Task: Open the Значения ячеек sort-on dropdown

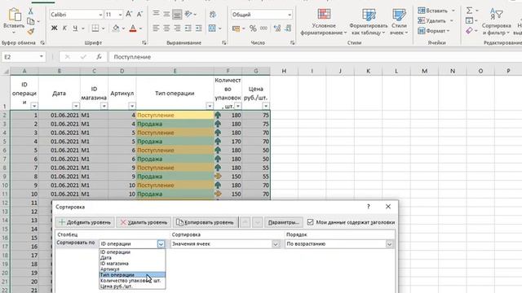Action: pyautogui.click(x=276, y=244)
